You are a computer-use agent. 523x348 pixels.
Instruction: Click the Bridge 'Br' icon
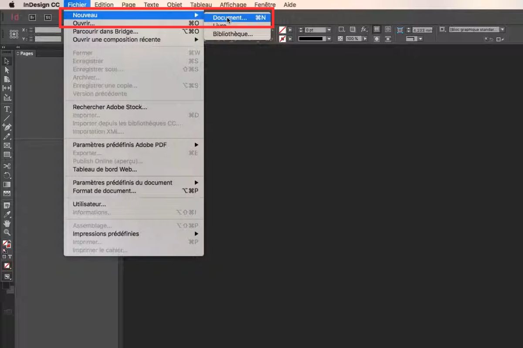(x=32, y=17)
